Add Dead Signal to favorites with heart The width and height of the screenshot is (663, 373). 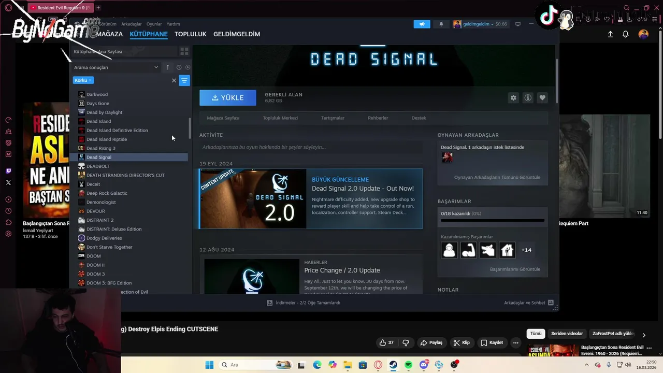coord(542,97)
